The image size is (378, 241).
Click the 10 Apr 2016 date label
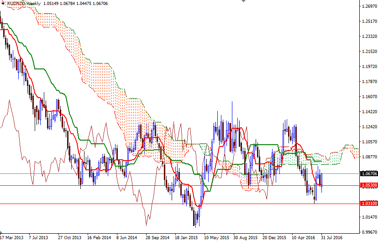point(304,238)
